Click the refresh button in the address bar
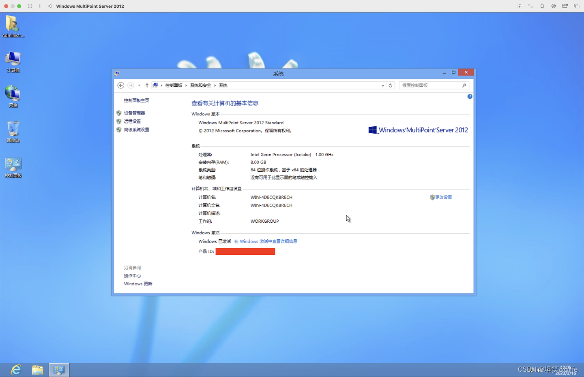This screenshot has height=377, width=584. pyautogui.click(x=391, y=85)
